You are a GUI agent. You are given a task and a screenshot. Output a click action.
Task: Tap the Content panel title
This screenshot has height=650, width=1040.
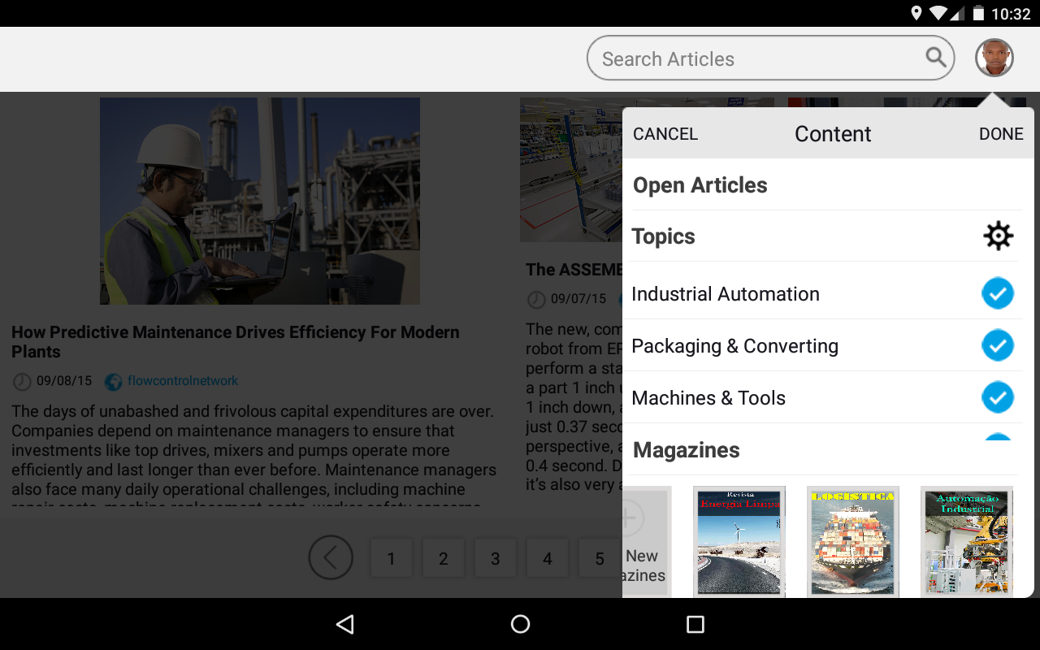(x=833, y=134)
